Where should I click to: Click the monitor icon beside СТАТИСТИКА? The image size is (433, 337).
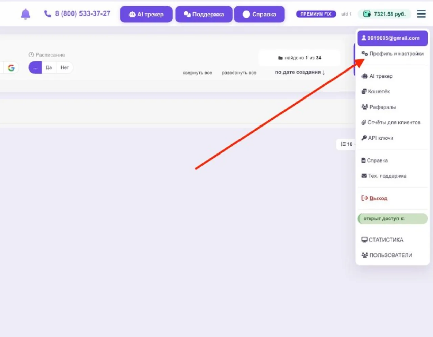364,240
